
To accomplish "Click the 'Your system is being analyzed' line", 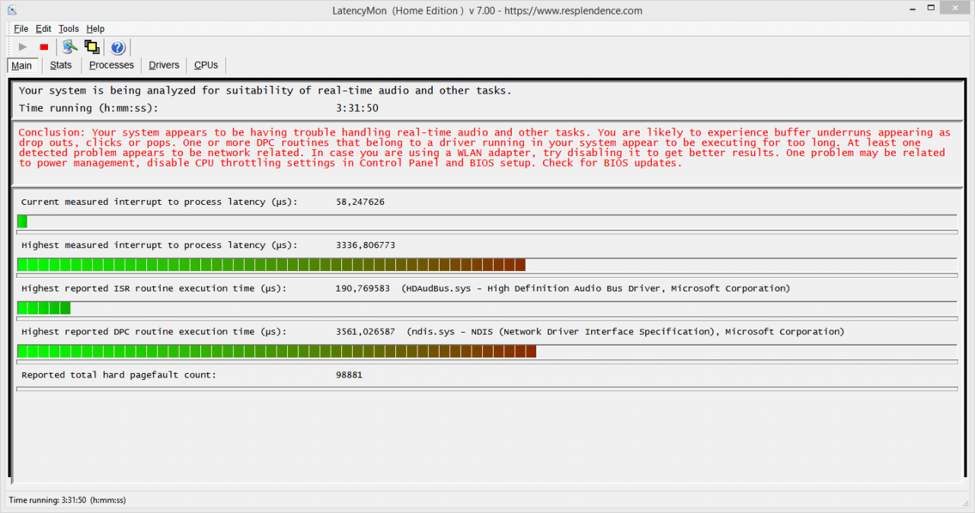I will coord(265,91).
